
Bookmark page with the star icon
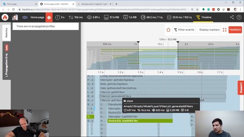click(x=197, y=10)
